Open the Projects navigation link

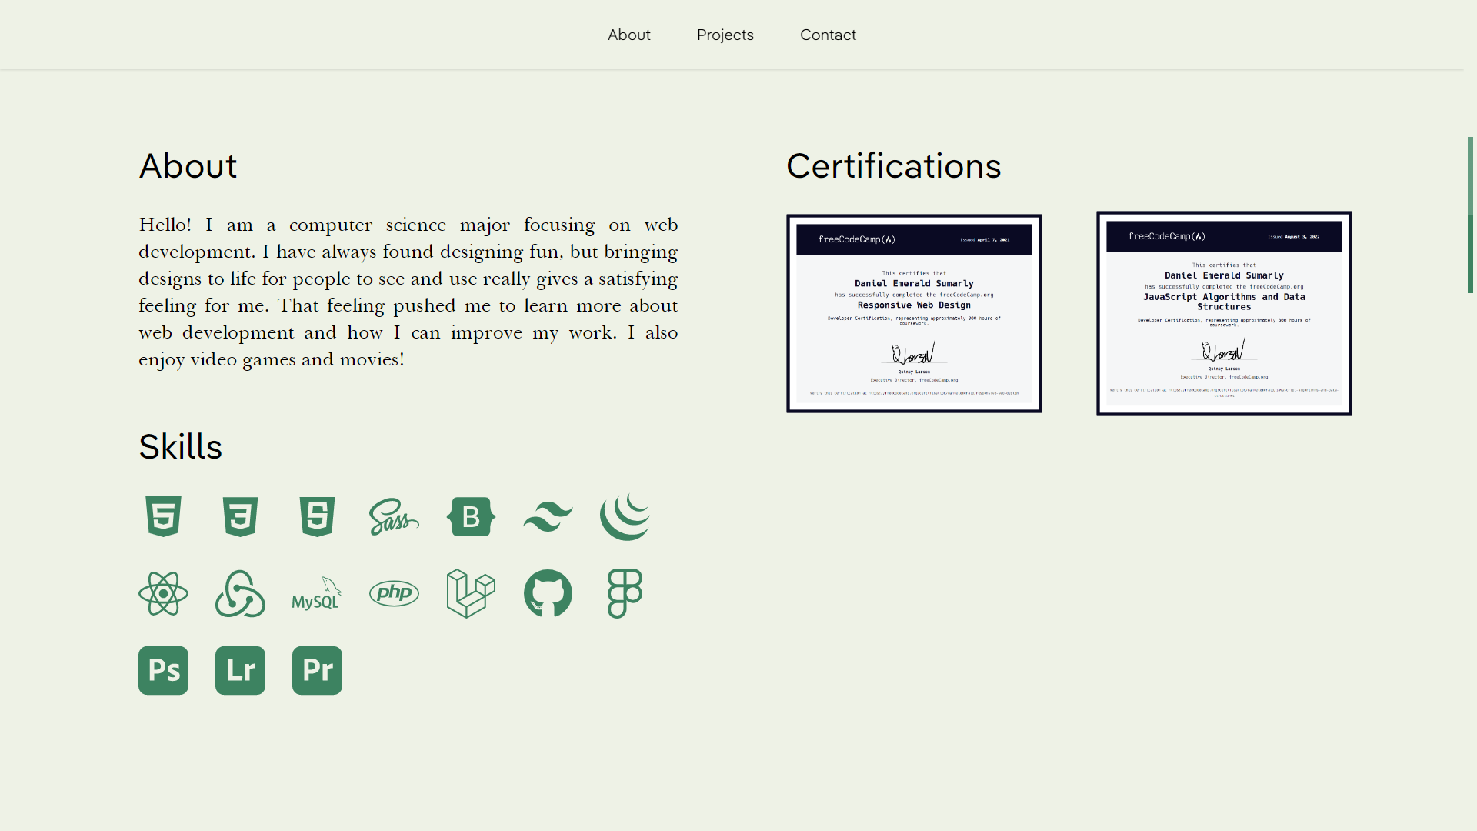725,35
